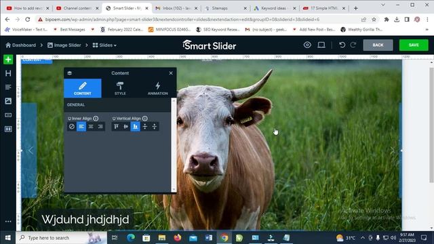Click the green SAVE button

(414, 45)
